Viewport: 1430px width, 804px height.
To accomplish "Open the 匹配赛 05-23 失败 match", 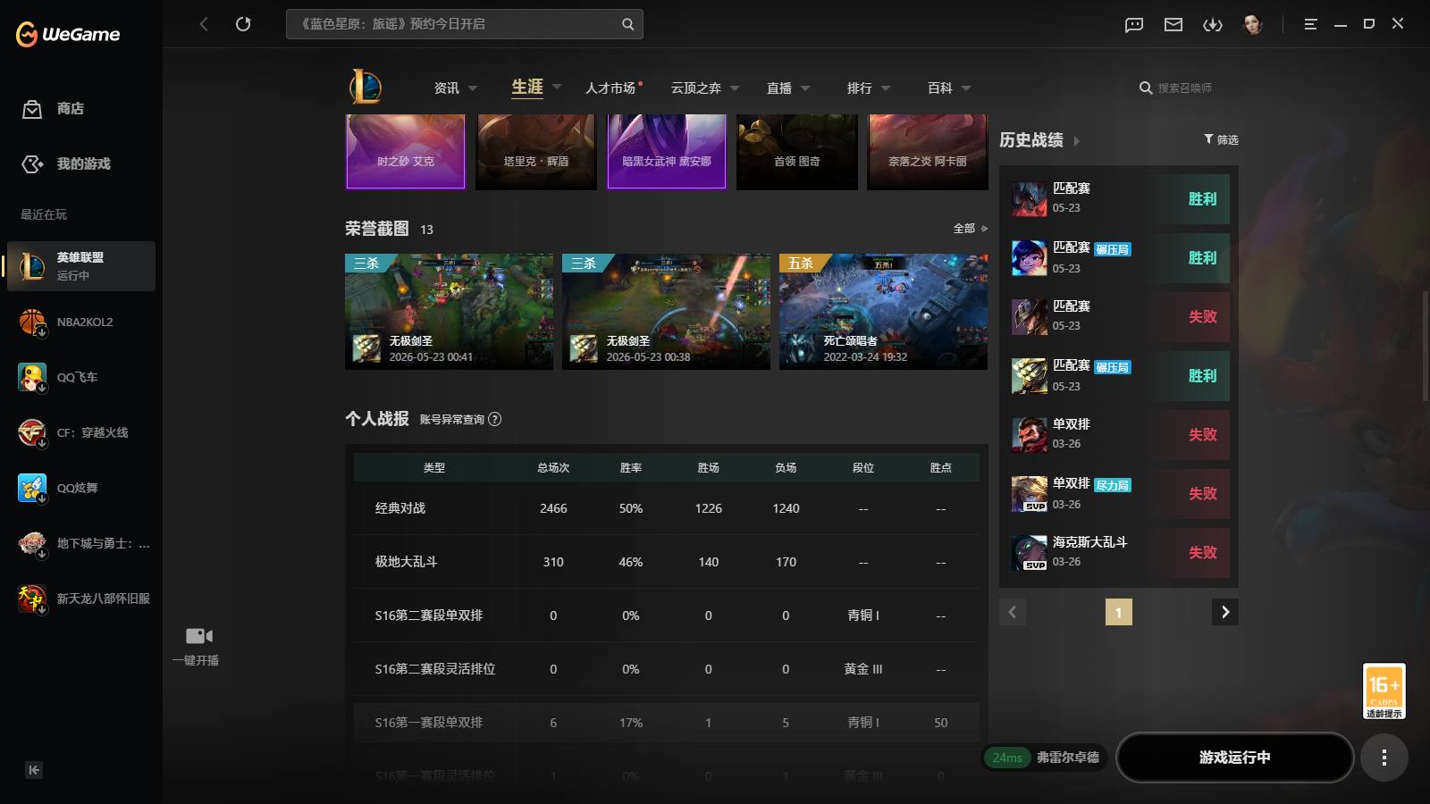I will [1120, 317].
